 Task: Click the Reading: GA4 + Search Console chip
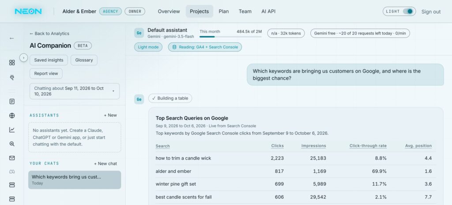205,47
